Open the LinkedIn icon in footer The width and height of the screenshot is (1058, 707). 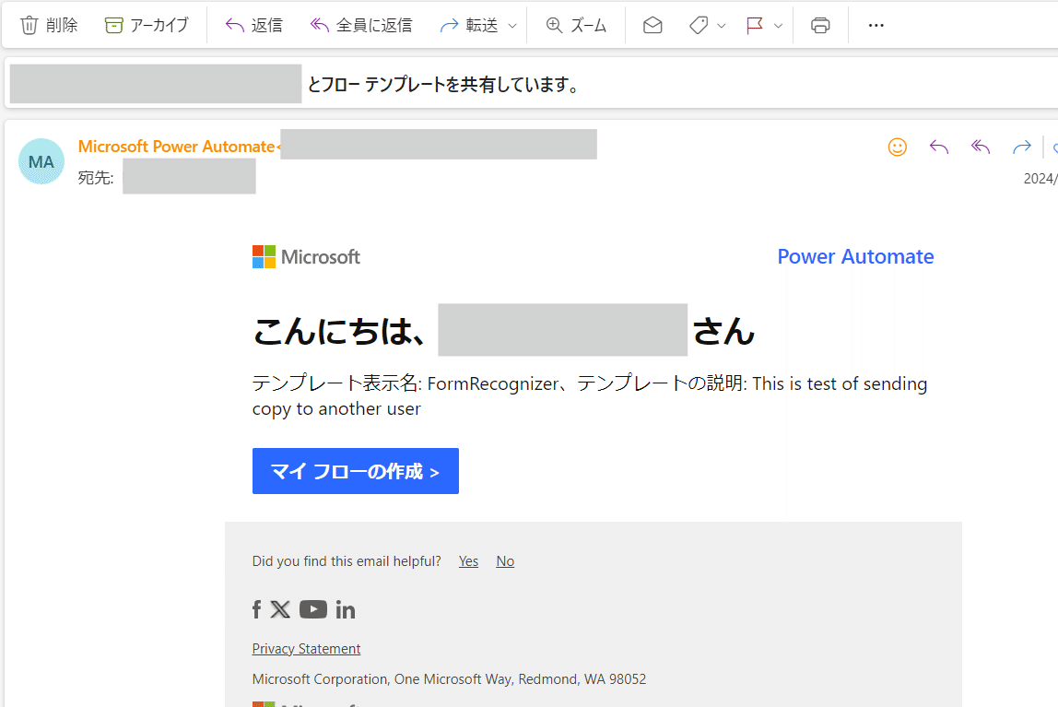pyautogui.click(x=345, y=610)
